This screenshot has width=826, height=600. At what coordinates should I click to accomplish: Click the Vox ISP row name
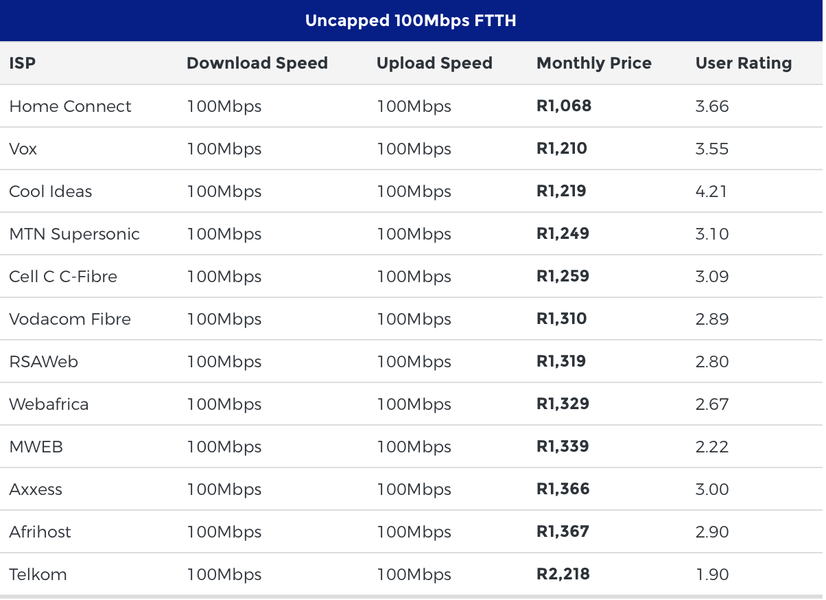tap(23, 149)
